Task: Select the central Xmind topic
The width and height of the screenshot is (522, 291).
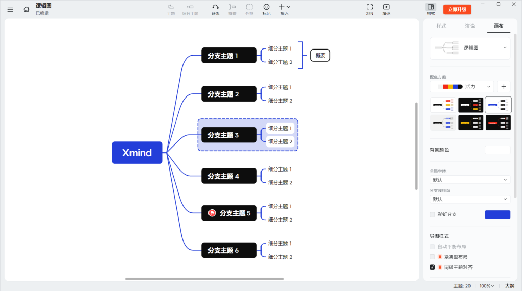Action: coord(137,153)
